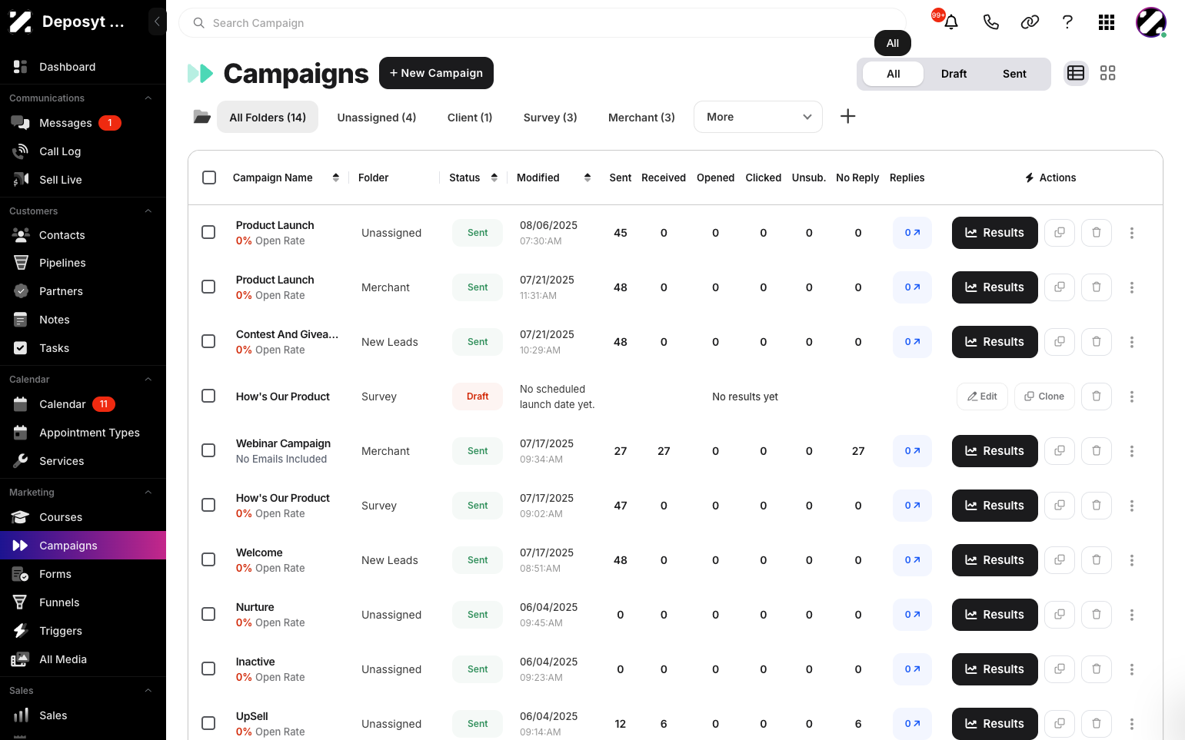Click the phone dialer icon

pos(991,22)
